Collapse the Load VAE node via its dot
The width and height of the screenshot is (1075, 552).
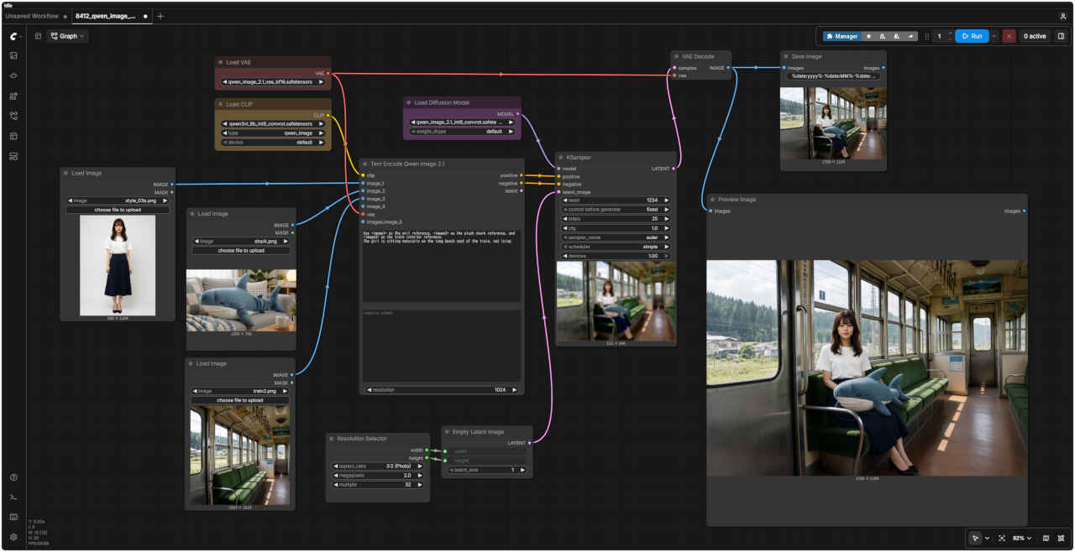pyautogui.click(x=221, y=62)
